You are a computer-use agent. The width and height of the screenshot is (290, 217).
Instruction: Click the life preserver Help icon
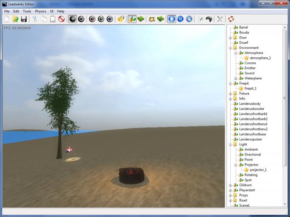pyautogui.click(x=231, y=19)
